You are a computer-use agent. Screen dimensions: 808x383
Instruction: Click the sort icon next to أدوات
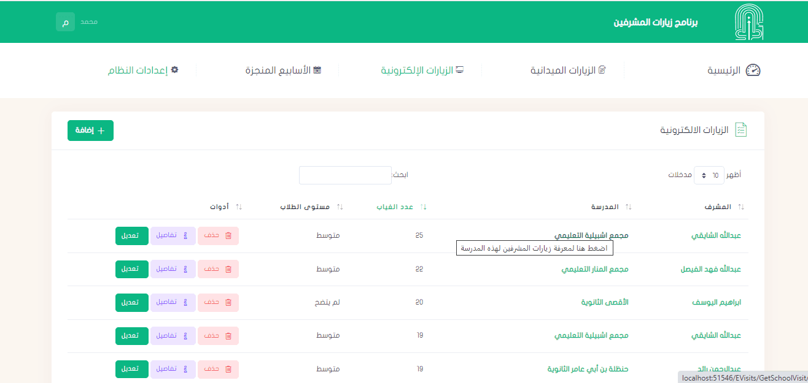coord(239,207)
